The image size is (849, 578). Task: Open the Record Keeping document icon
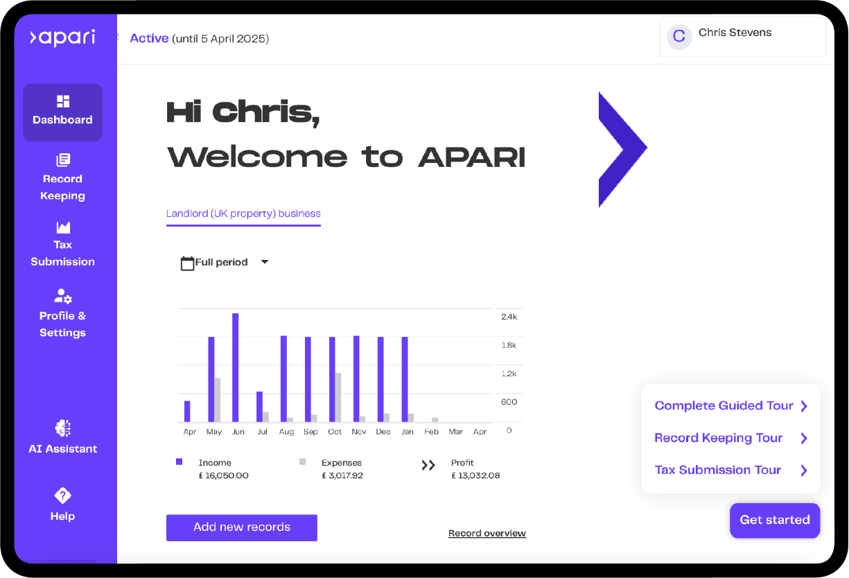pyautogui.click(x=63, y=160)
